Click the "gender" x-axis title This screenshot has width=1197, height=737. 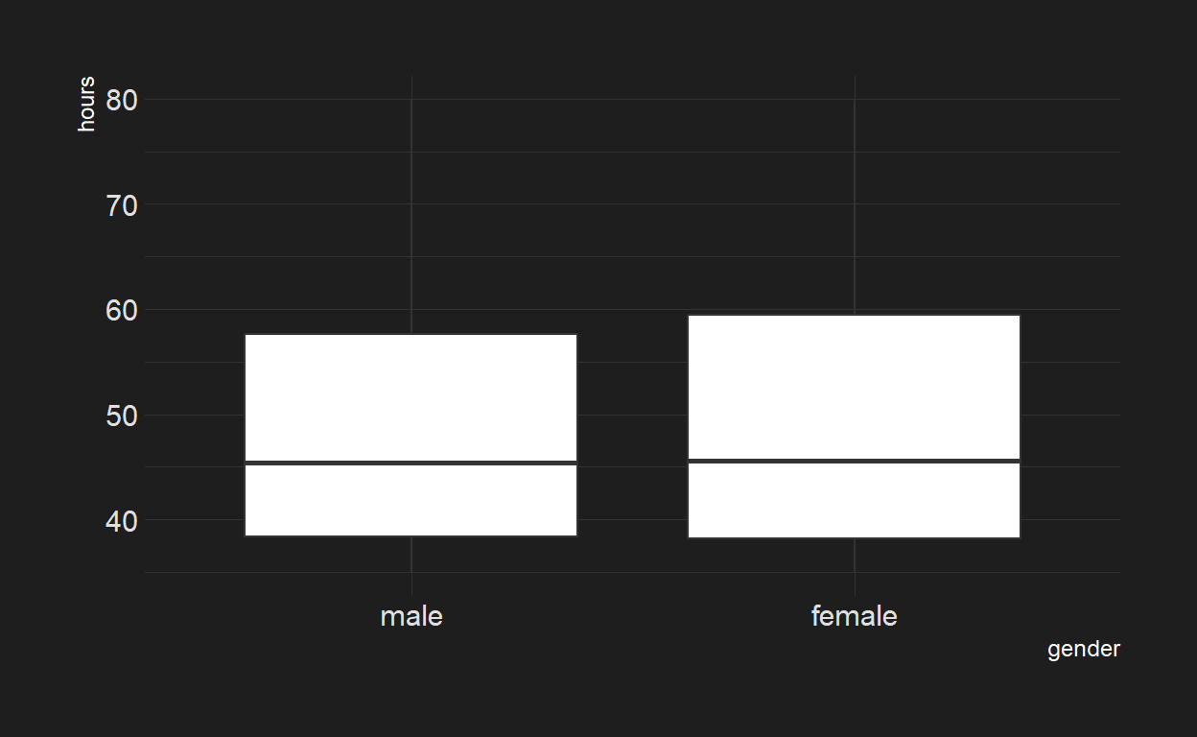[x=1083, y=650]
